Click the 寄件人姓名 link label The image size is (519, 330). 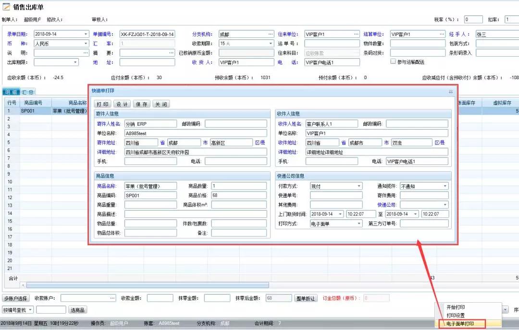pos(109,124)
